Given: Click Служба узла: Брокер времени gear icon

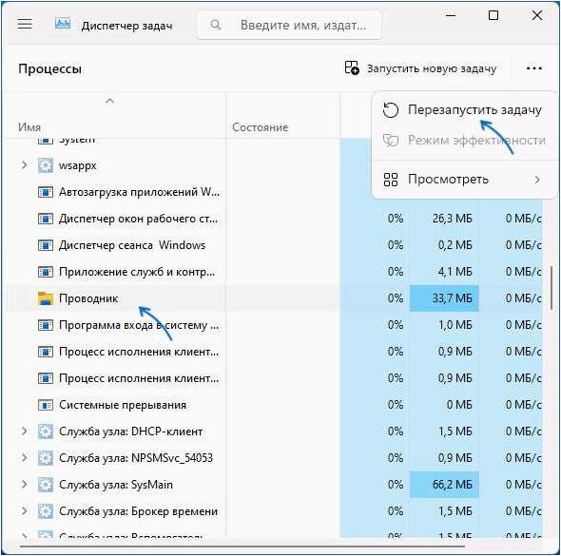Looking at the screenshot, I should coord(46,511).
